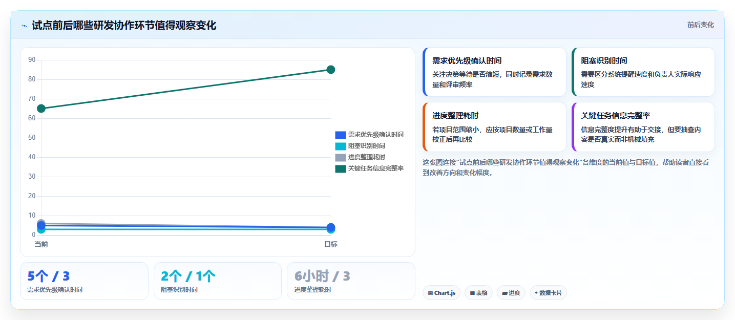Open the 进度整理耗时 description card
Image resolution: width=735 pixels, height=320 pixels.
[x=494, y=127]
